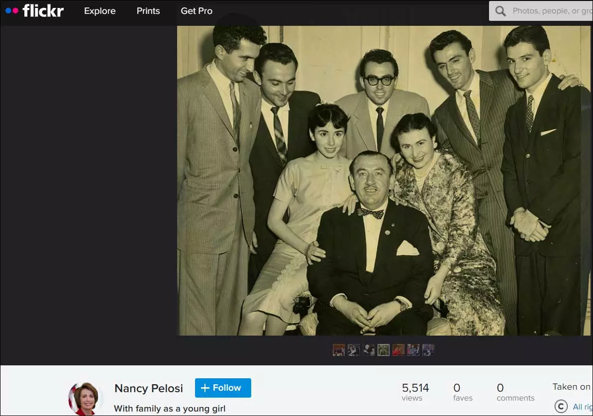This screenshot has height=416, width=593.
Task: Select the first thumbnail in the photostream strip
Action: (x=338, y=350)
